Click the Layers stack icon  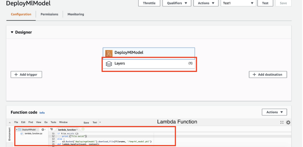[109, 64]
